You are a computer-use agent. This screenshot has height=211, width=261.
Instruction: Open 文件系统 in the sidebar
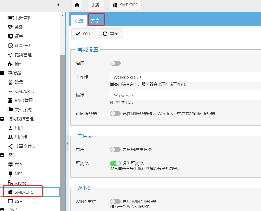(23, 110)
